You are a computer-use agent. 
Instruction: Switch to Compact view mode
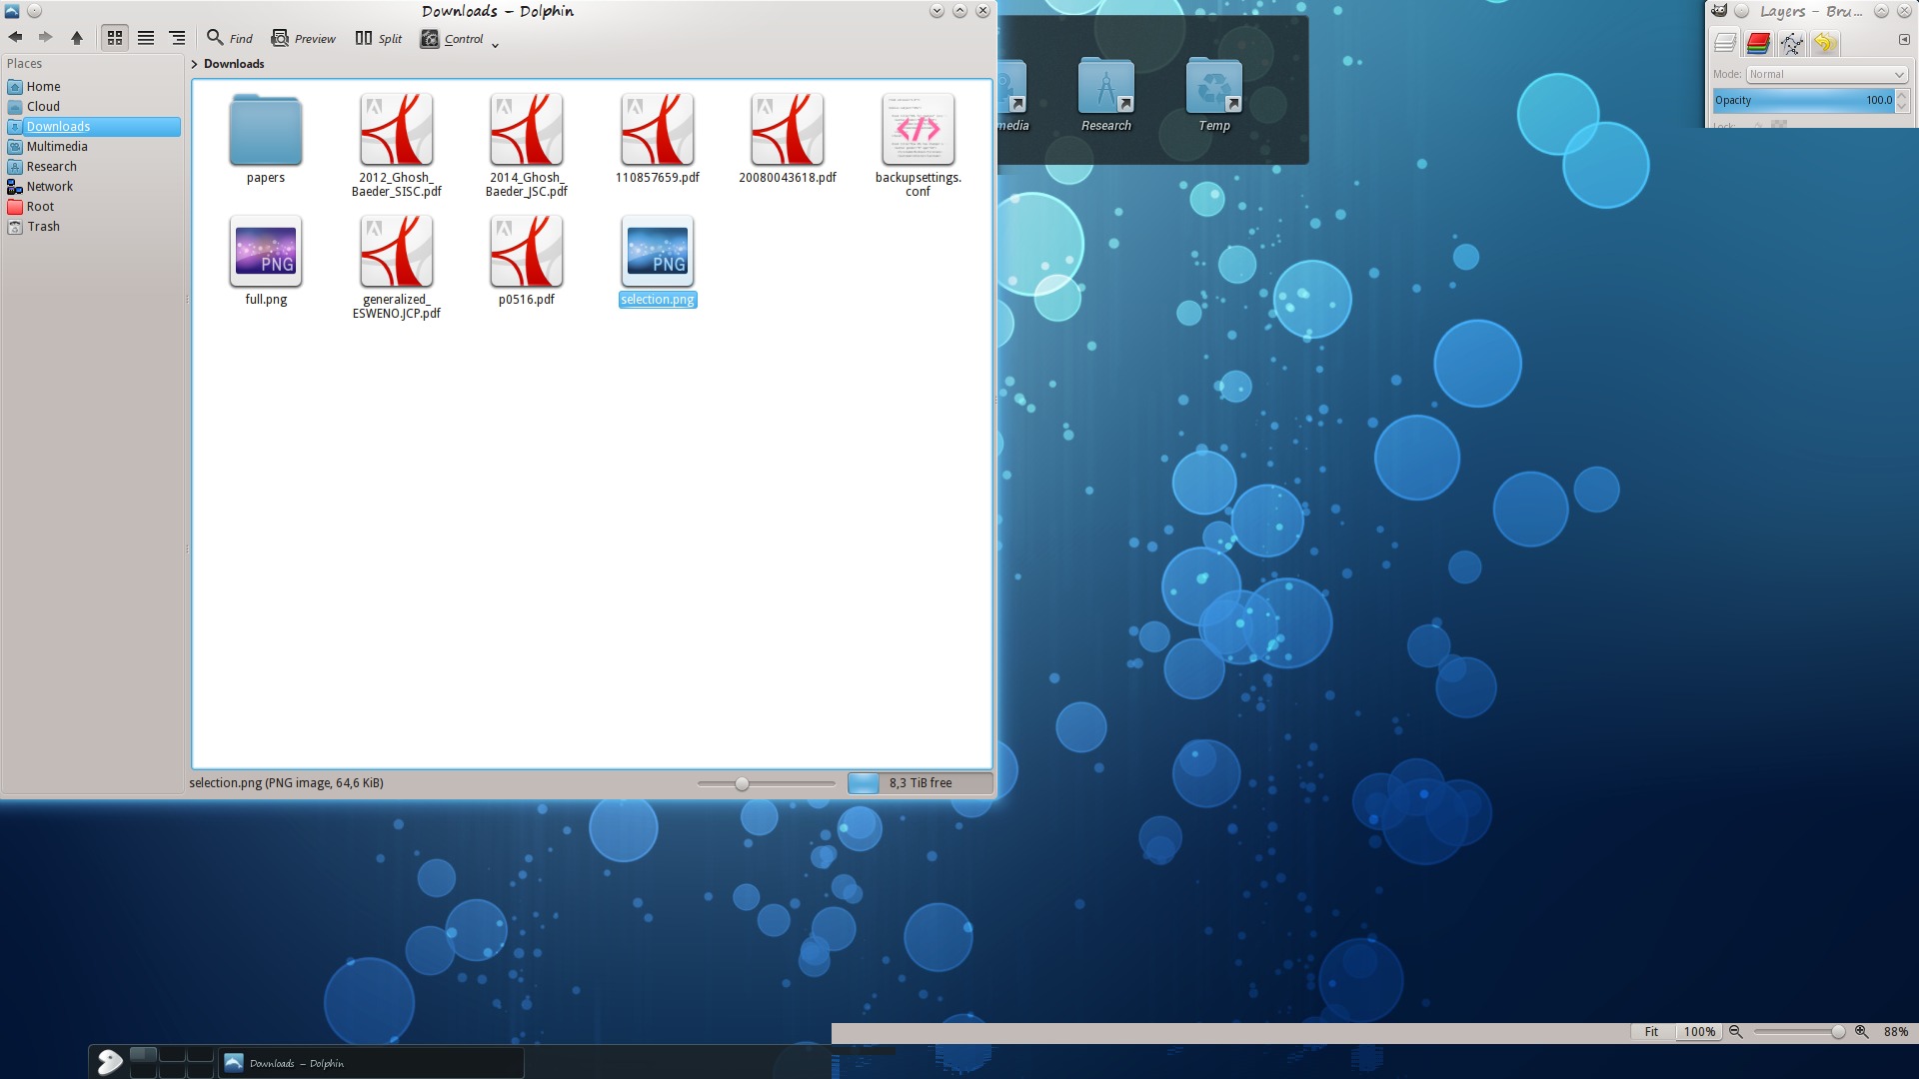pyautogui.click(x=146, y=38)
